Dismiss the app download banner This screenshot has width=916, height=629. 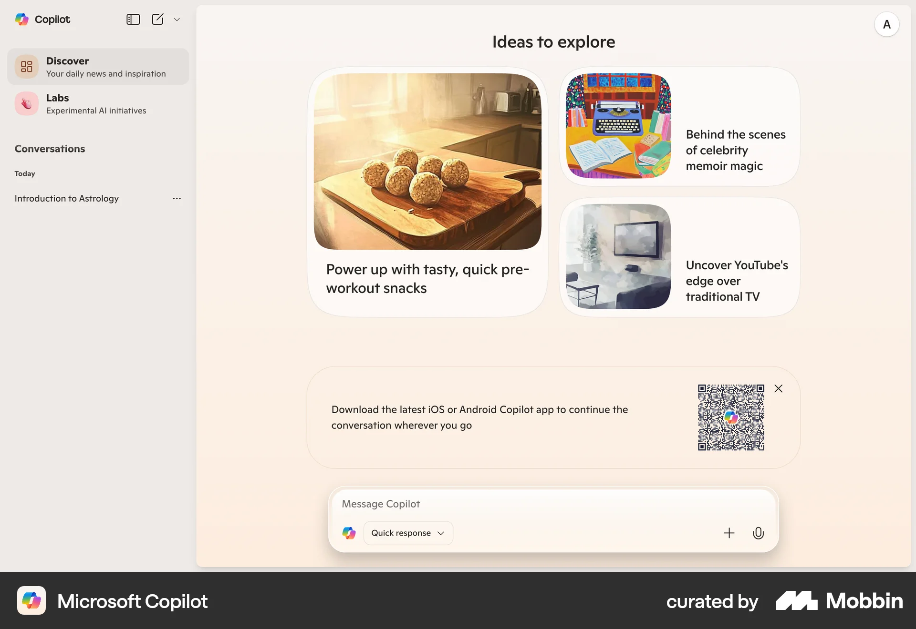[778, 388]
